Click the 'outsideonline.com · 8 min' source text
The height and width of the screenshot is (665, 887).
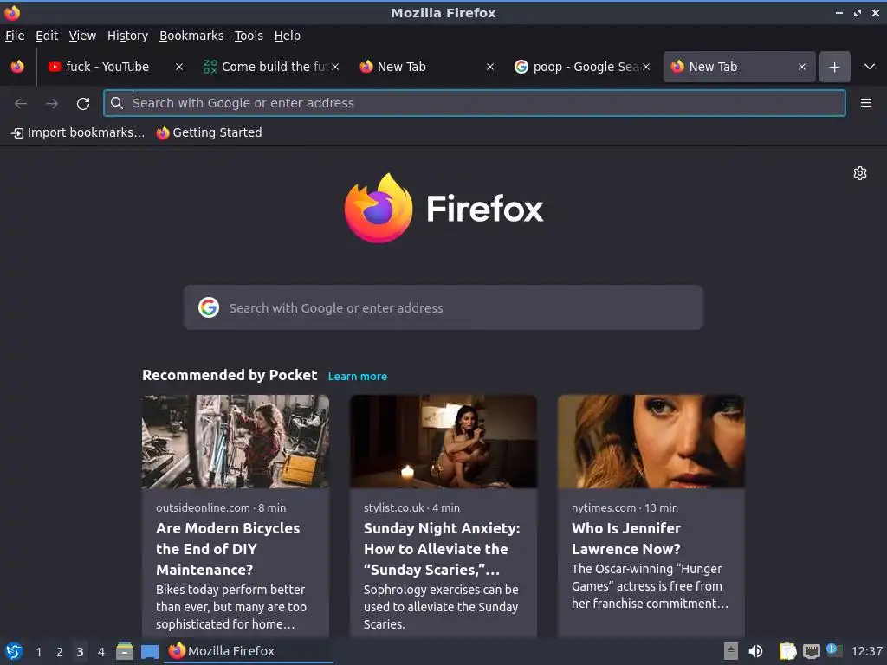[221, 507]
